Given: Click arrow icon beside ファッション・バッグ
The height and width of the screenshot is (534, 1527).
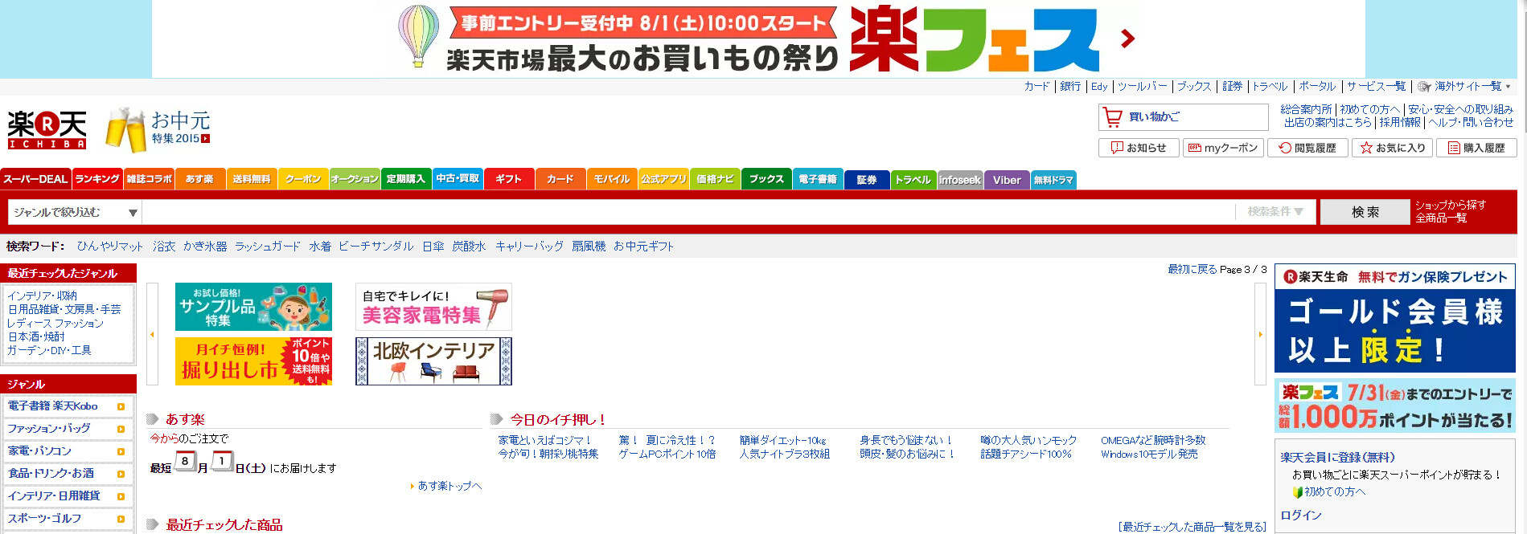Looking at the screenshot, I should [121, 429].
